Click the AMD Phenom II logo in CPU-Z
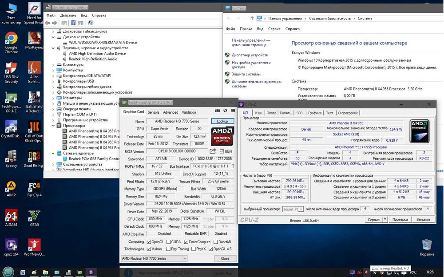 click(x=420, y=131)
